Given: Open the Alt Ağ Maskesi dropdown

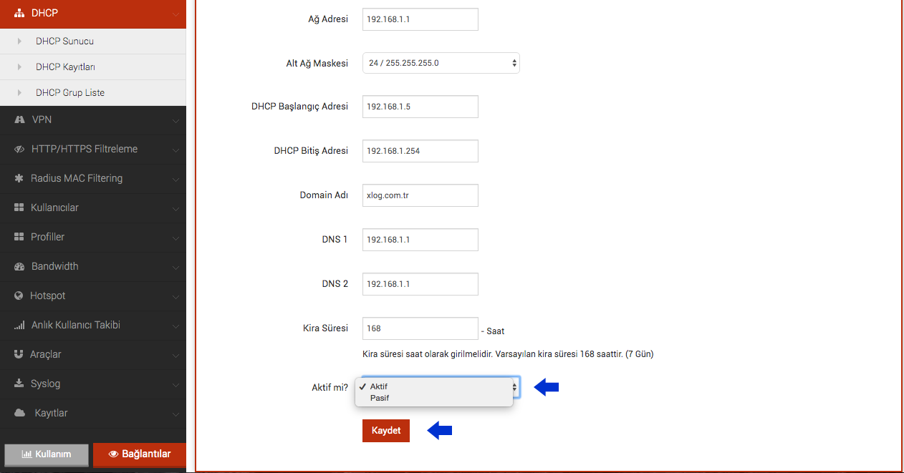Looking at the screenshot, I should 441,63.
